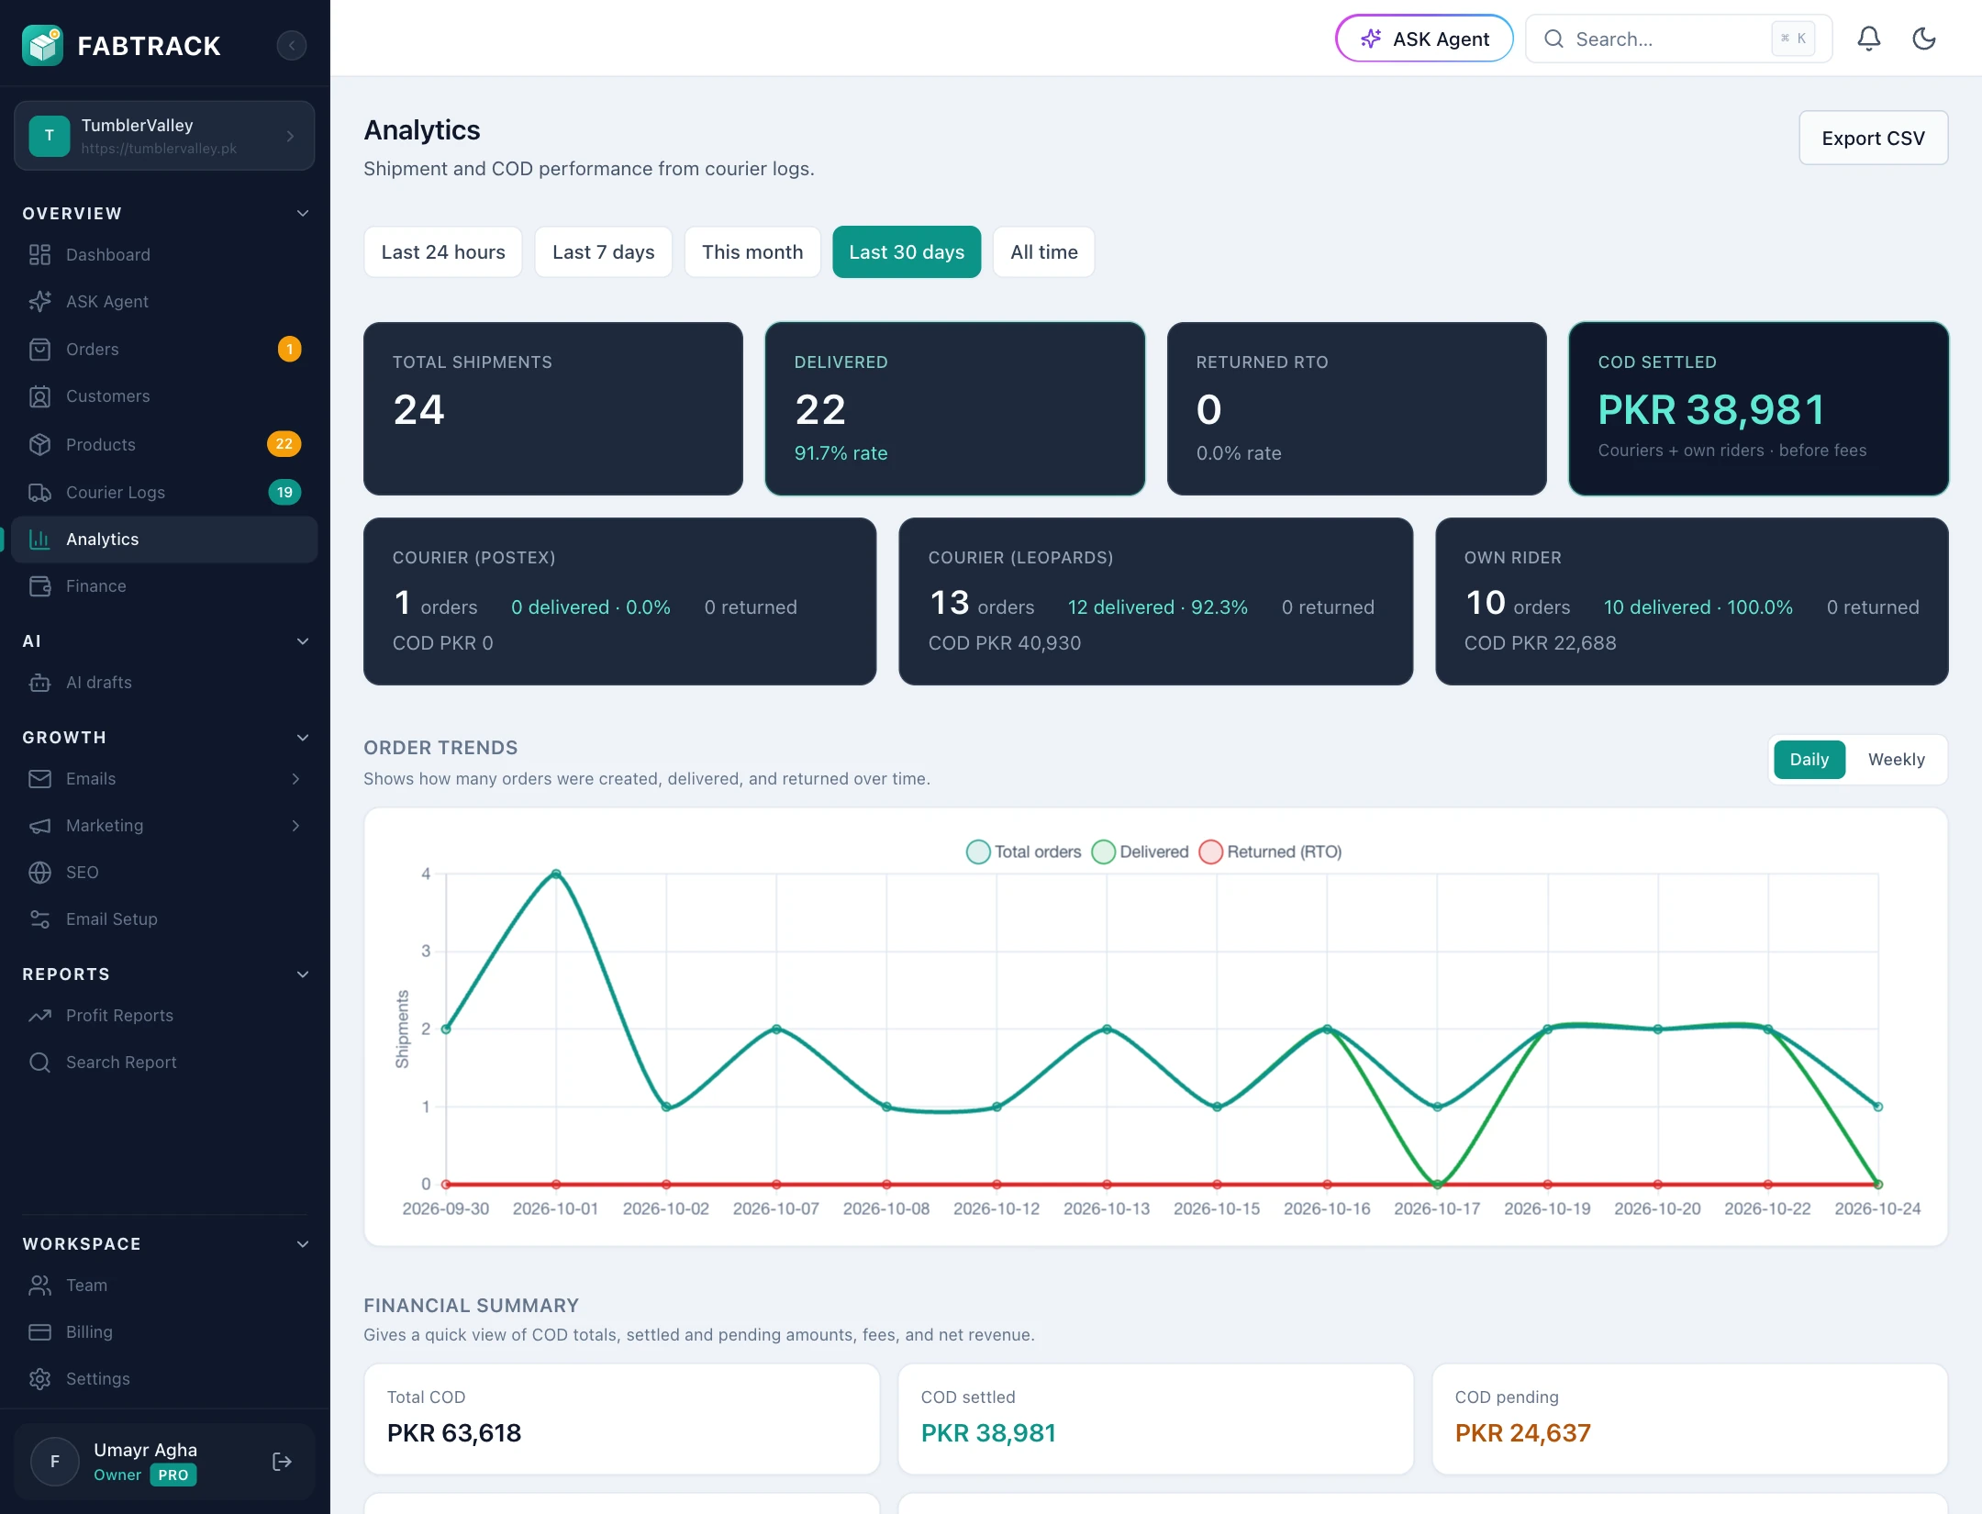Focus the Search input field

click(1678, 39)
